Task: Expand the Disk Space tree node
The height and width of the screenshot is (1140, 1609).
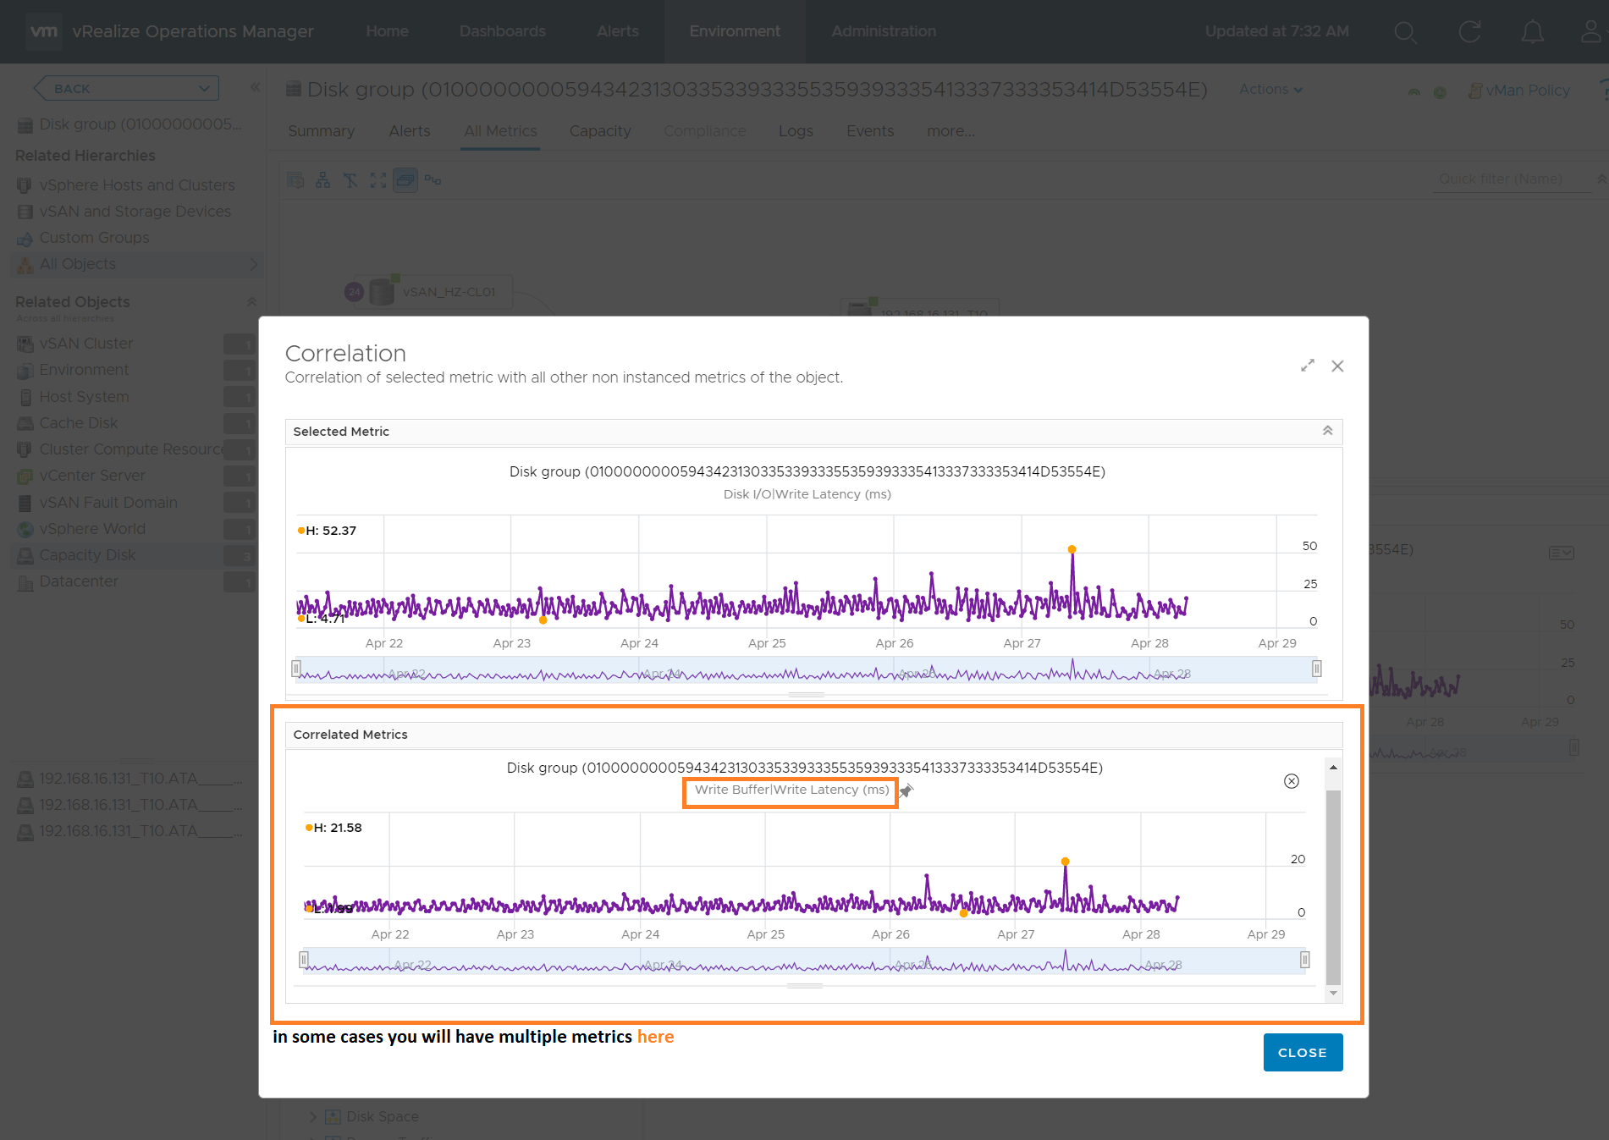Action: [313, 1116]
